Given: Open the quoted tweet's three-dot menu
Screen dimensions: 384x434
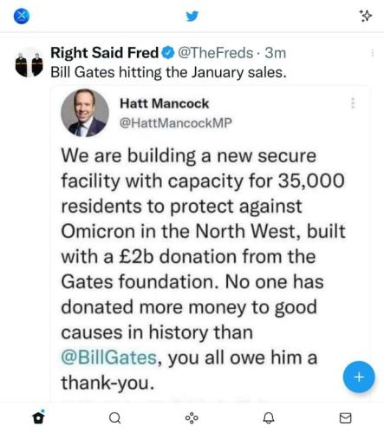Looking at the screenshot, I should click(353, 103).
